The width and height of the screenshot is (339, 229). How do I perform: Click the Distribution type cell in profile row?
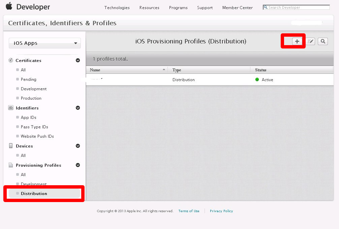point(184,80)
